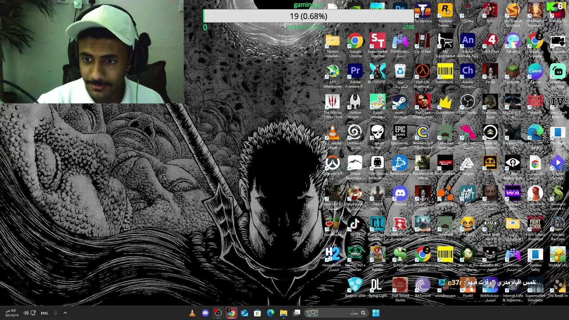Open Palworld desktop shortcut
The height and width of the screenshot is (320, 569).
513,44
